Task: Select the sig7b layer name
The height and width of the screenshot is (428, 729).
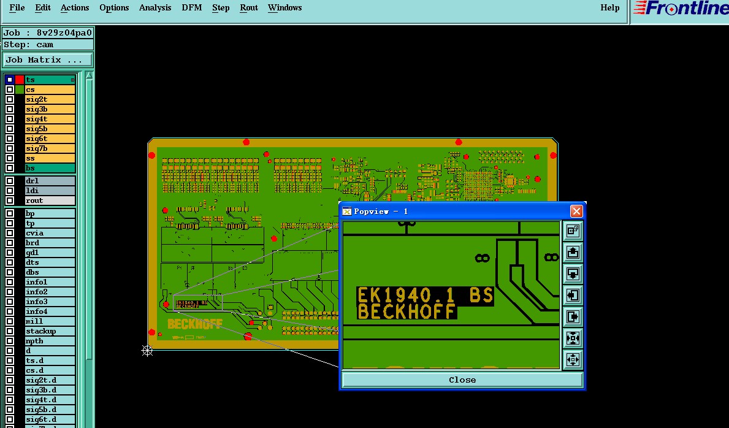Action: tap(50, 148)
